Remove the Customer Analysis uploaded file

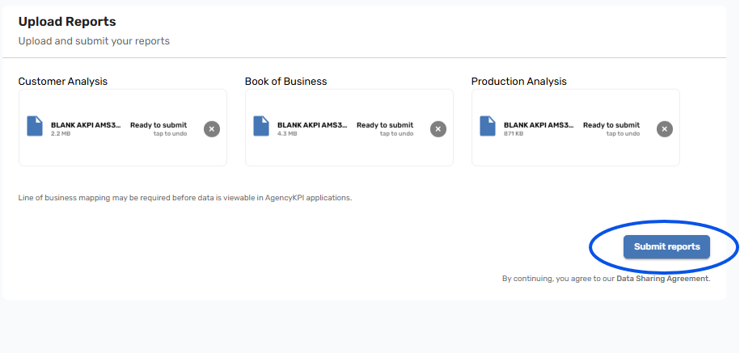[211, 128]
